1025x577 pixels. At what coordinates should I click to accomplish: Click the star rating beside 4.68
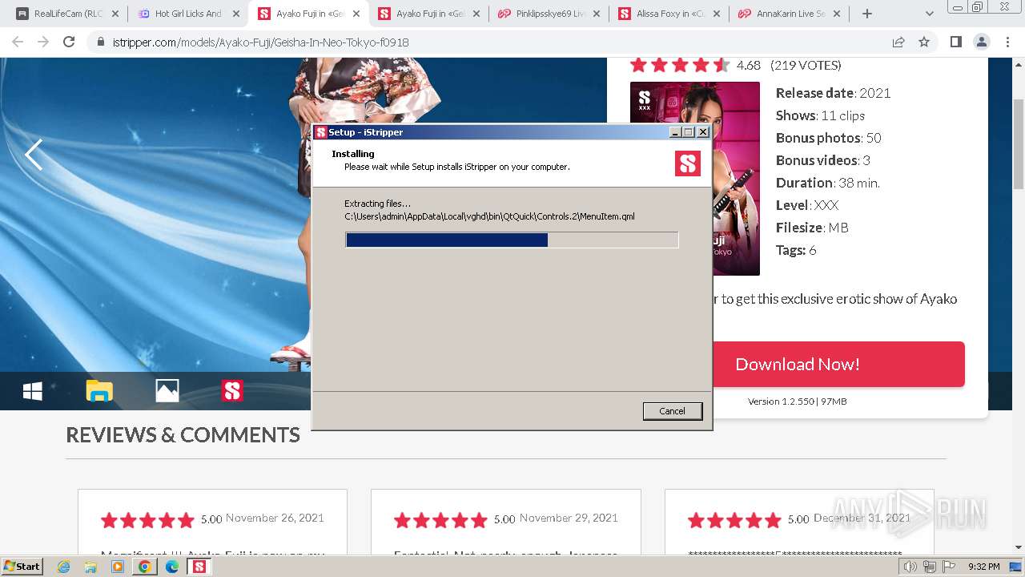680,65
